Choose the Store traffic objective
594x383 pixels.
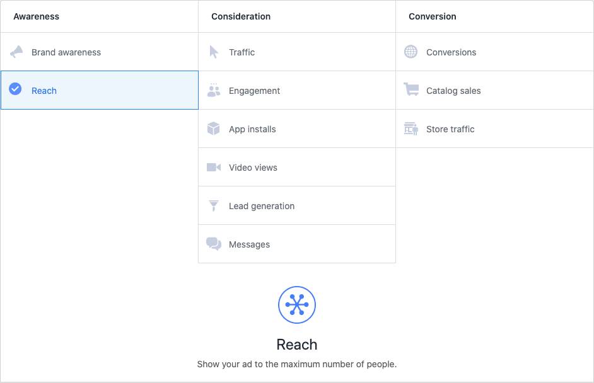coord(449,129)
